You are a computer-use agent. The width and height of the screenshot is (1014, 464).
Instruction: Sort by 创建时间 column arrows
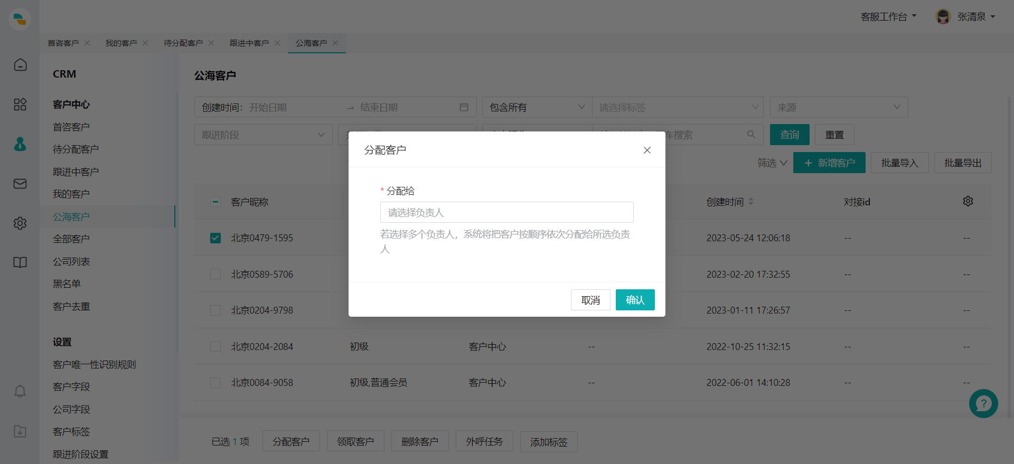751,202
